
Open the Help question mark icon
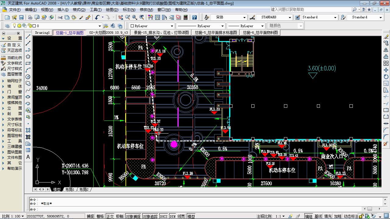(x=194, y=17)
